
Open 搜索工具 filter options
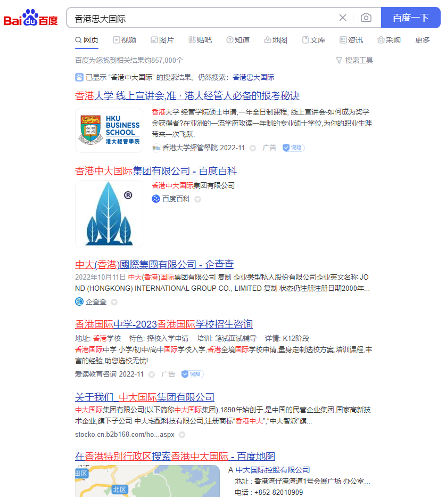pos(354,60)
